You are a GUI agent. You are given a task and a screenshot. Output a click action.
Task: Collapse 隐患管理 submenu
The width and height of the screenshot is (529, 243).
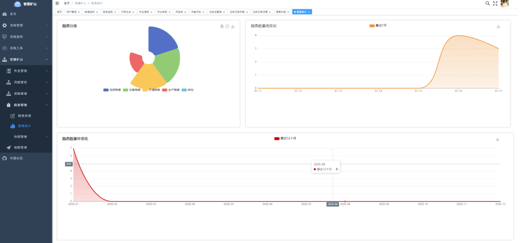26,105
